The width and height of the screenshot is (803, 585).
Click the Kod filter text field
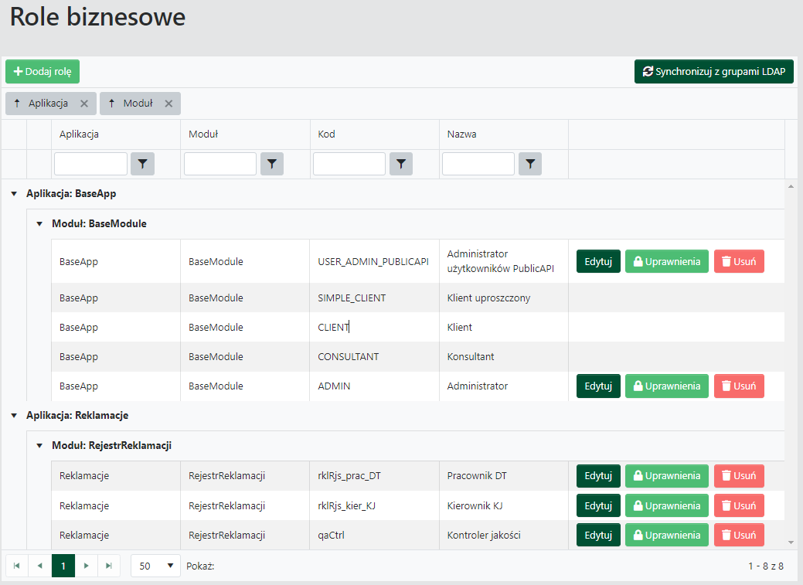(349, 164)
